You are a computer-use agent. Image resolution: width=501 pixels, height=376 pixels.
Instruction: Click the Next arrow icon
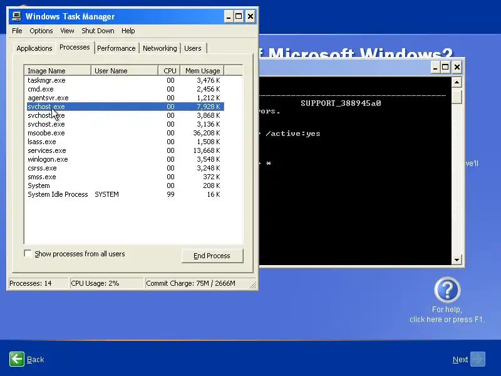pyautogui.click(x=478, y=359)
